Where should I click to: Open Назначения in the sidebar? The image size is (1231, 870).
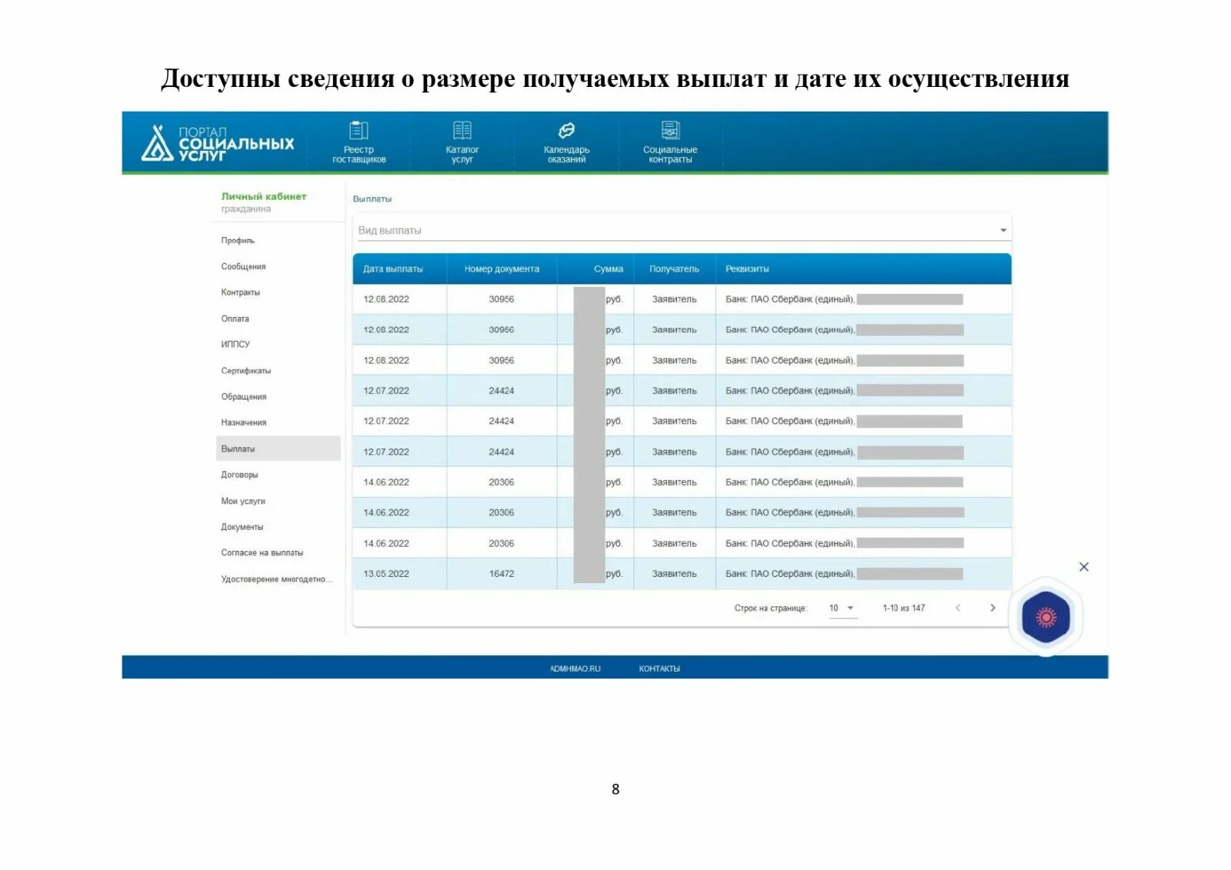244,422
